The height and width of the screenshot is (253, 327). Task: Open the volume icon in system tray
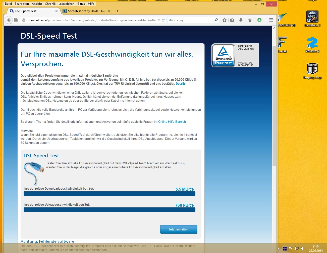303,248
